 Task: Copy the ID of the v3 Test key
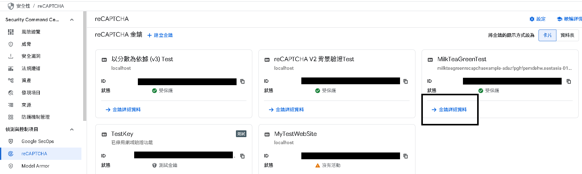[242, 81]
